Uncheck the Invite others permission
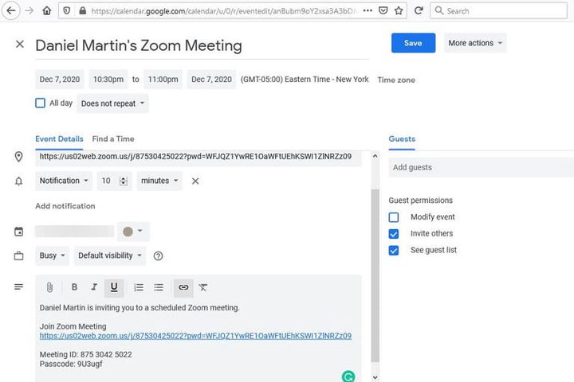 point(394,234)
